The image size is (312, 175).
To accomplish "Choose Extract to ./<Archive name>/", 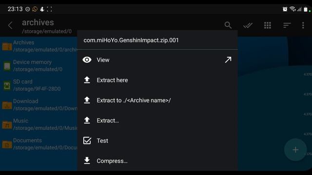I will 157,100.
